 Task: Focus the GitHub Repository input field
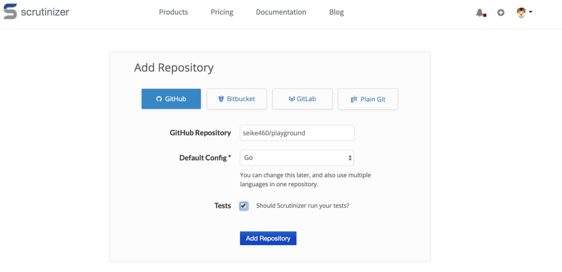[x=297, y=133]
